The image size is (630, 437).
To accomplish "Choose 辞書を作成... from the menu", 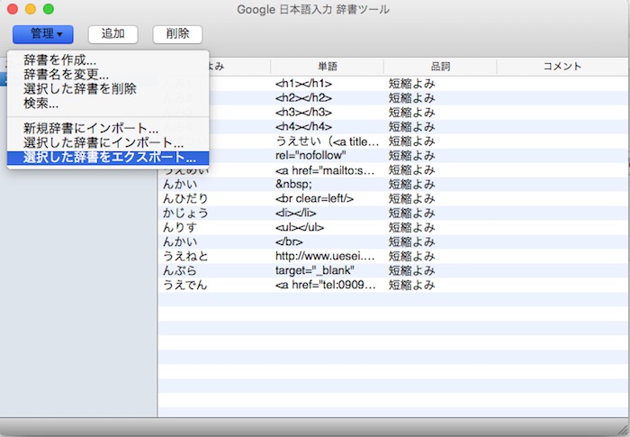I will [108, 60].
